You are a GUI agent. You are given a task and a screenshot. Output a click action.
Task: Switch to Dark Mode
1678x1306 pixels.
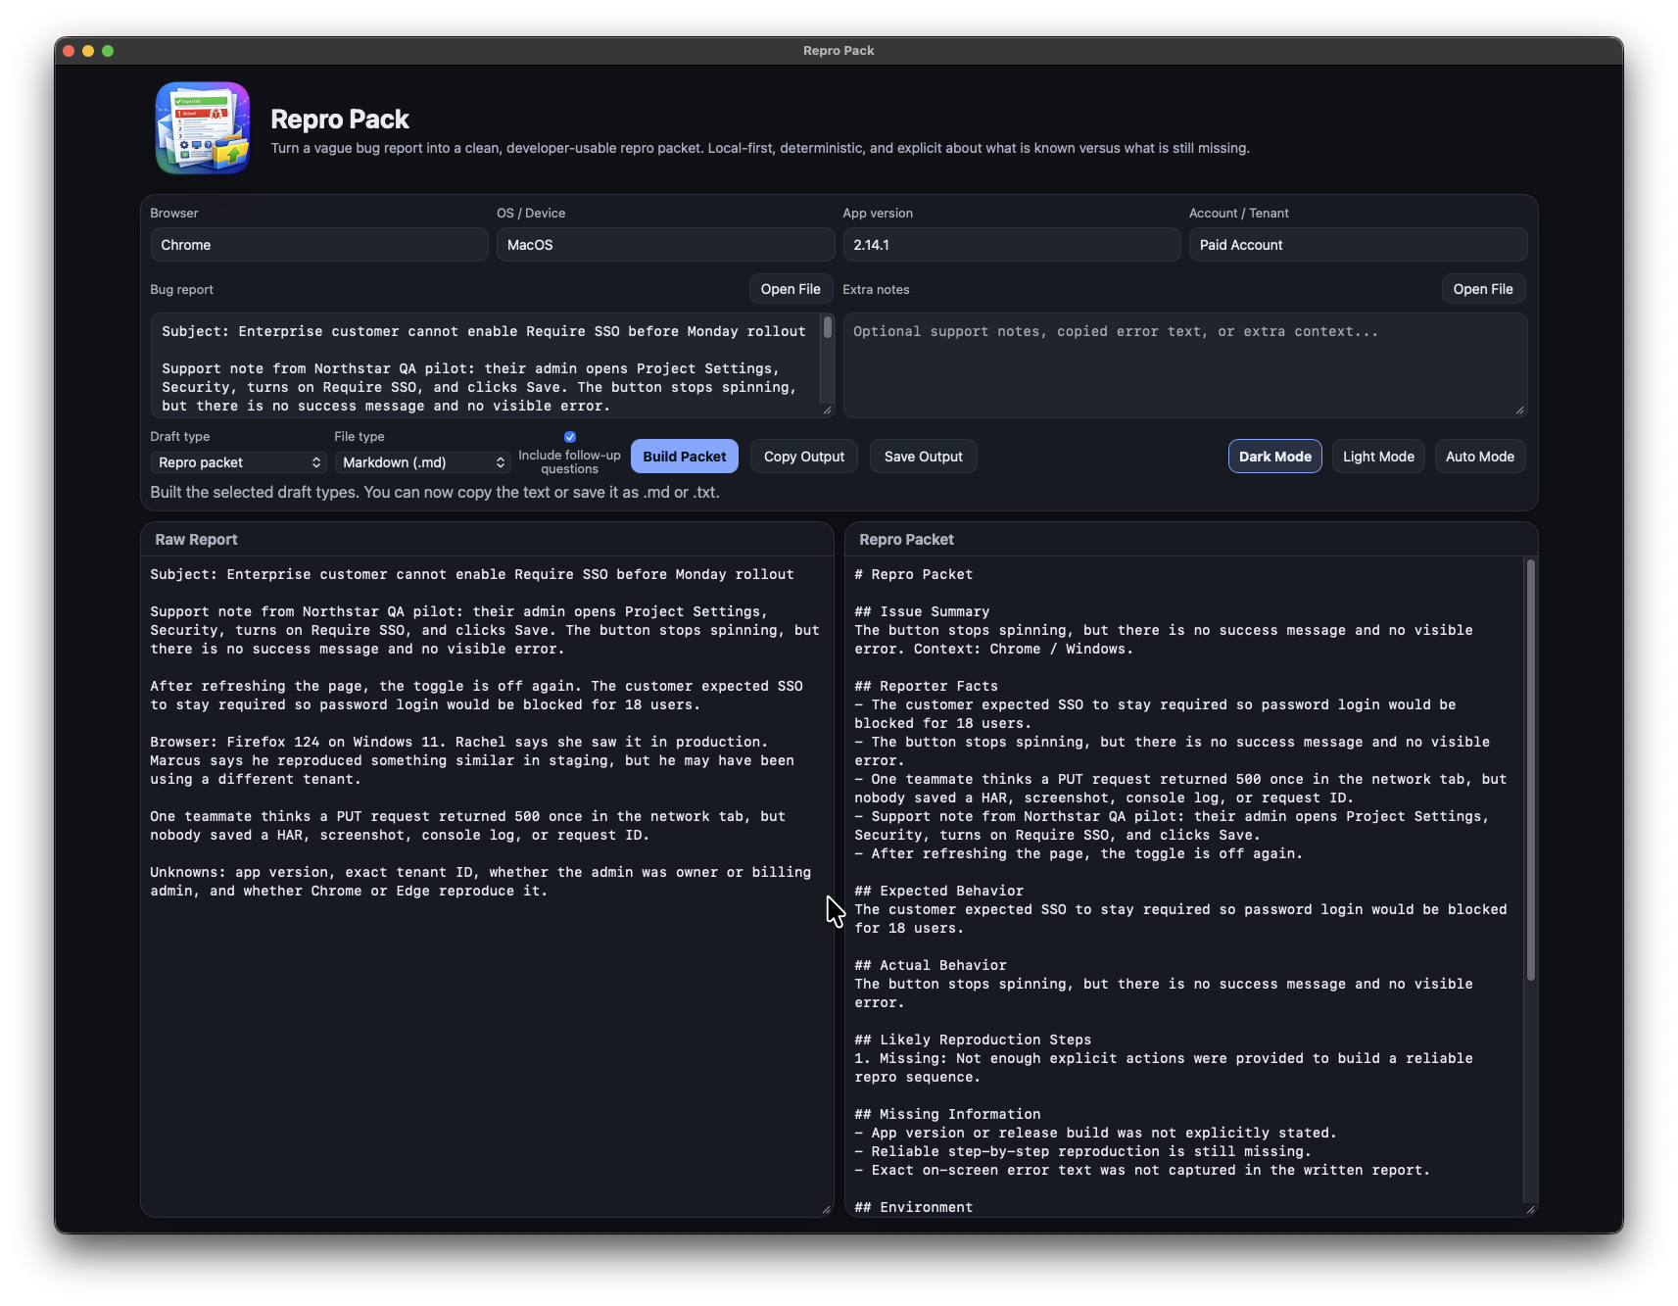tap(1275, 457)
